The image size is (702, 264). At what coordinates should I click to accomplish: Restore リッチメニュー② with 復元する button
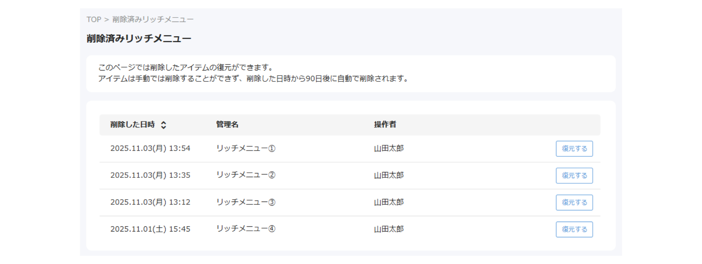[574, 176]
